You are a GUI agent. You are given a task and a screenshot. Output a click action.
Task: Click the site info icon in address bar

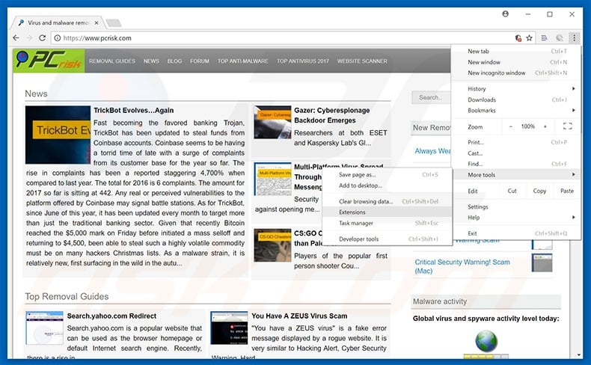(58, 38)
